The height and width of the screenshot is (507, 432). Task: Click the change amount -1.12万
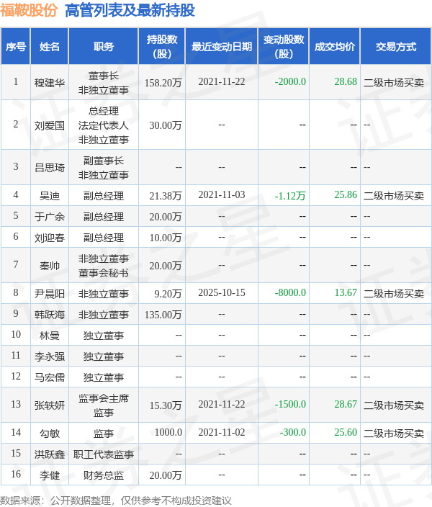pos(290,196)
